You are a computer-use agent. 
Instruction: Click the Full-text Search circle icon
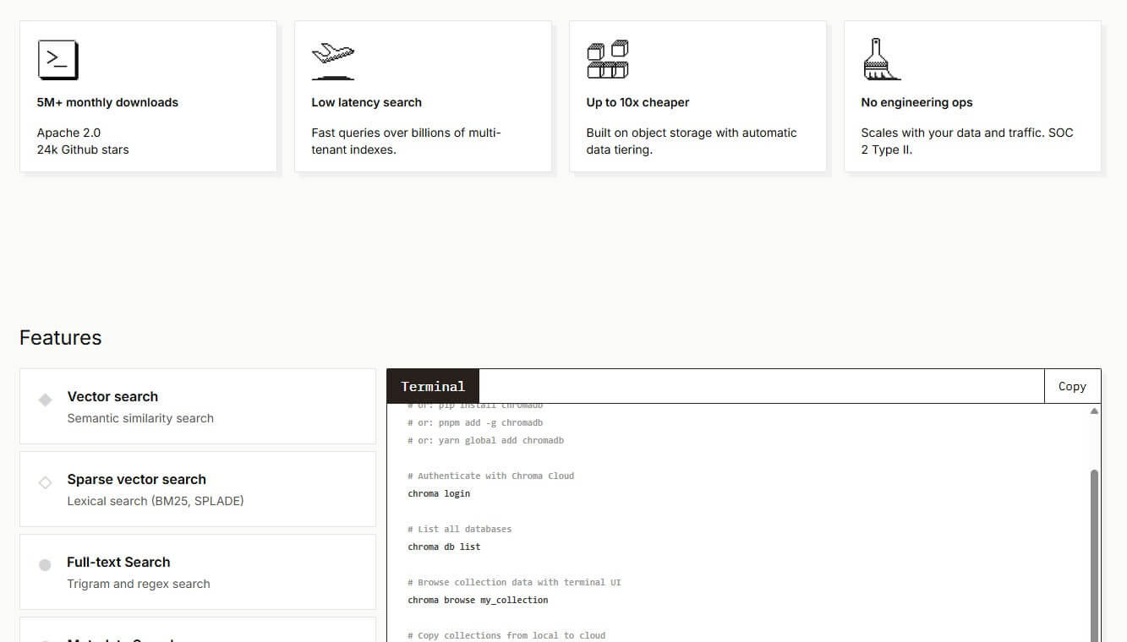pyautogui.click(x=46, y=565)
